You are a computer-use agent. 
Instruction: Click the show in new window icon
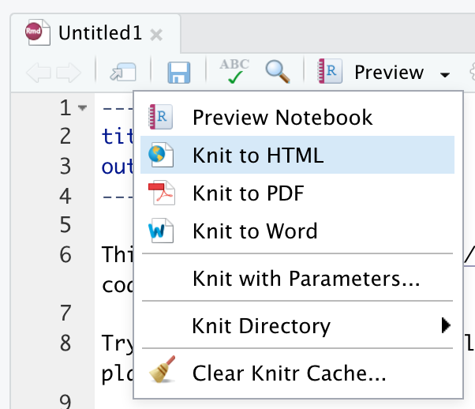(123, 72)
